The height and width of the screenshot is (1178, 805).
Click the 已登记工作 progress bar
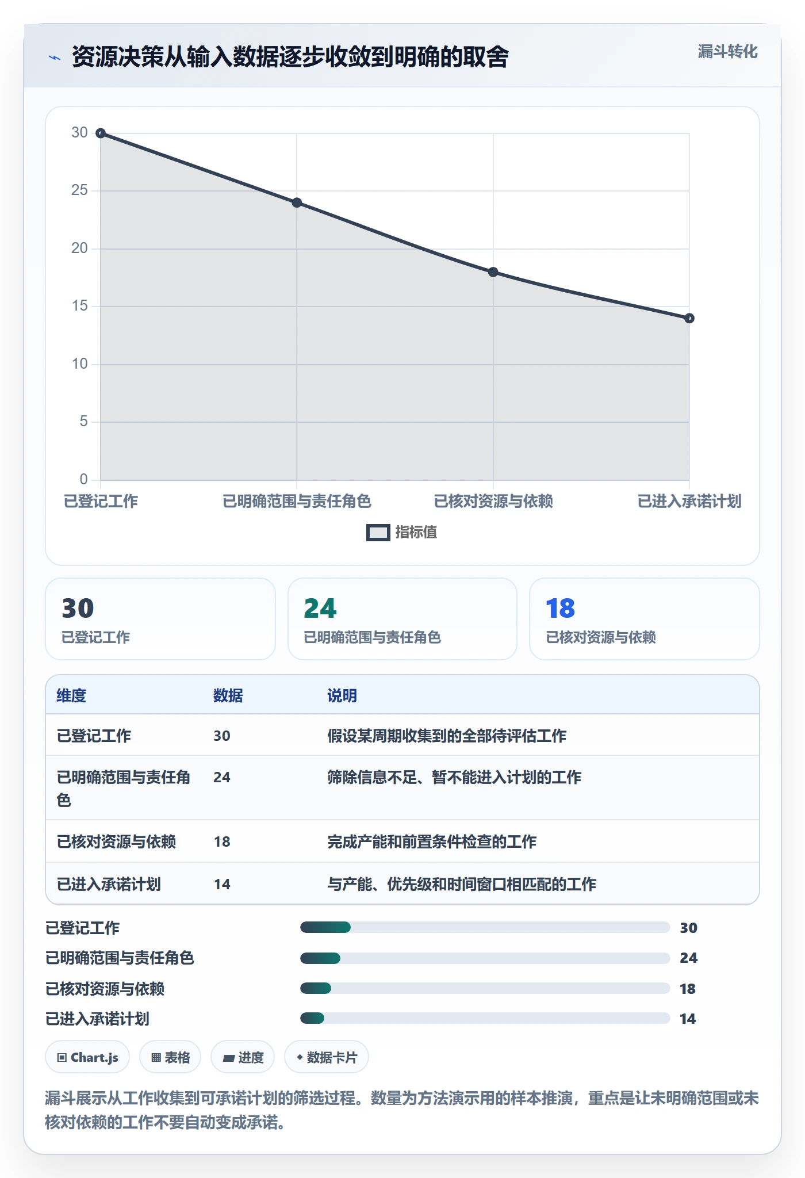coord(485,927)
